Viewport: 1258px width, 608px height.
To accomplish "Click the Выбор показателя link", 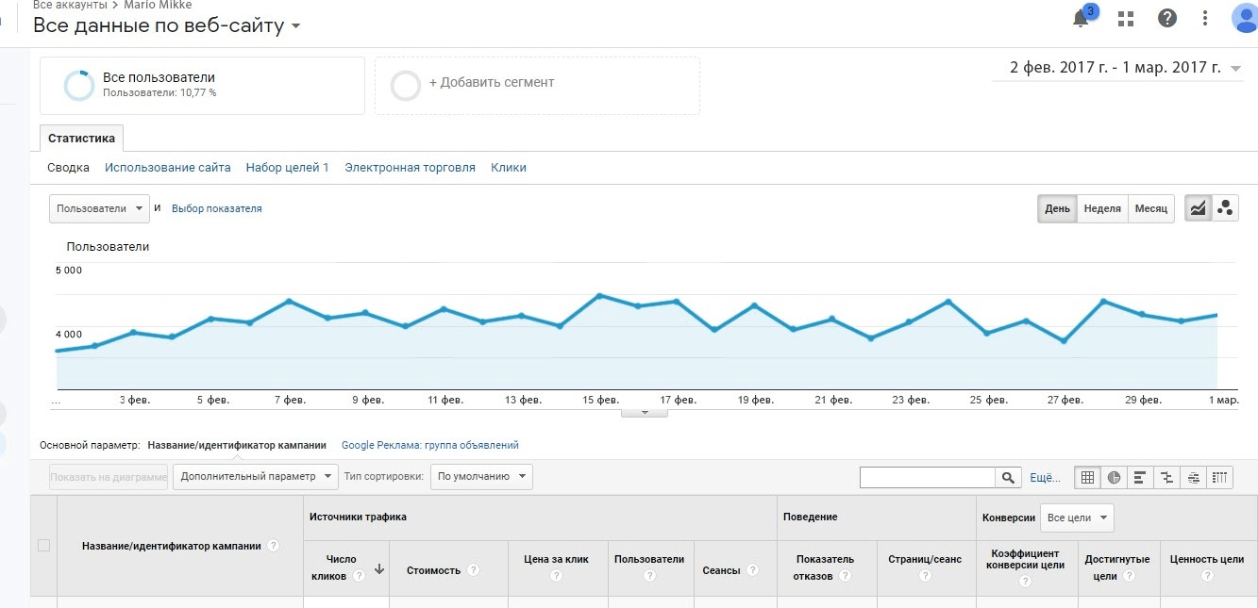I will (217, 208).
